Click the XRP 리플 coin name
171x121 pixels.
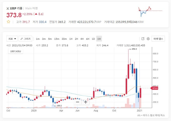pos(16,8)
